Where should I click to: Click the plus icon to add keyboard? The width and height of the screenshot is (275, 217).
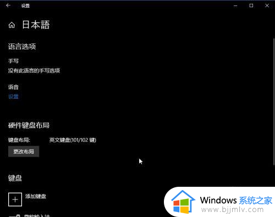(15, 199)
